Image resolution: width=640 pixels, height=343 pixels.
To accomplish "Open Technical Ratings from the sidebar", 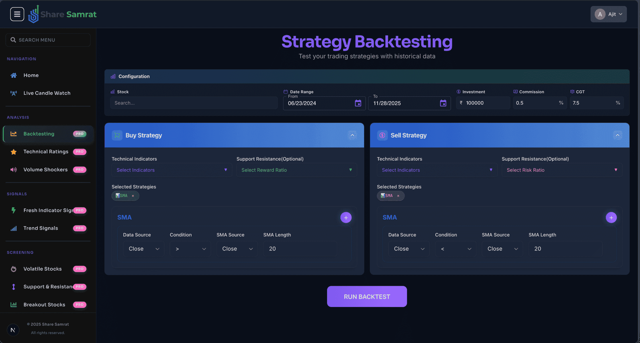I will point(46,151).
